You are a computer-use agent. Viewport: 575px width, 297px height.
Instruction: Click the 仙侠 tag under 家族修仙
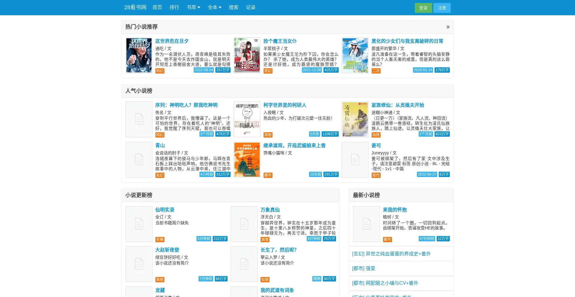pos(376,135)
